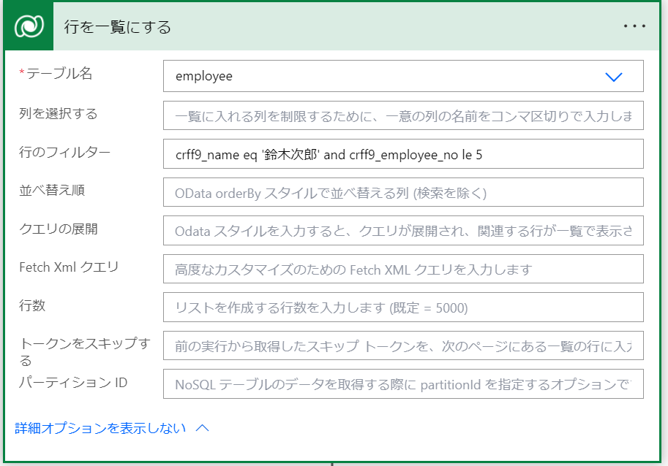Click the クエリの展開 input field
The width and height of the screenshot is (668, 466).
click(403, 231)
